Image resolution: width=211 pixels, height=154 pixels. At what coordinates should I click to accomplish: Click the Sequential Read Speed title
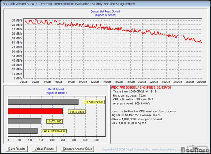[x=105, y=11]
